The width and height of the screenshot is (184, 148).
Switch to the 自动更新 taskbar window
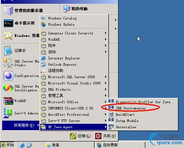(120, 145)
